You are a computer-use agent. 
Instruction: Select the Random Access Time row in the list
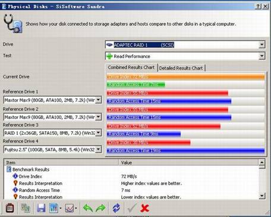pyautogui.click(x=131, y=190)
